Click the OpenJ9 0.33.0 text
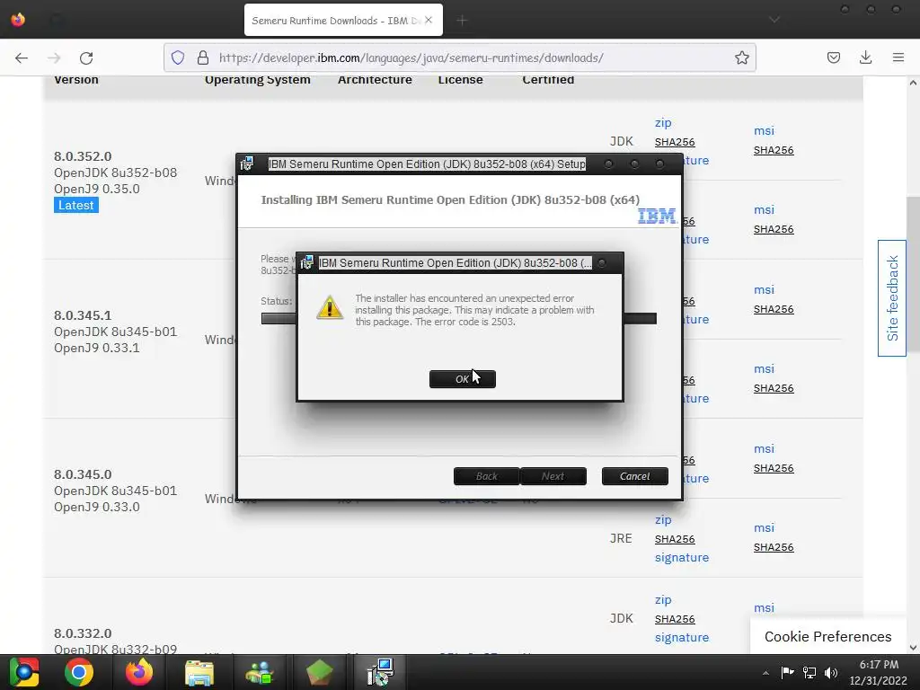 point(97,507)
